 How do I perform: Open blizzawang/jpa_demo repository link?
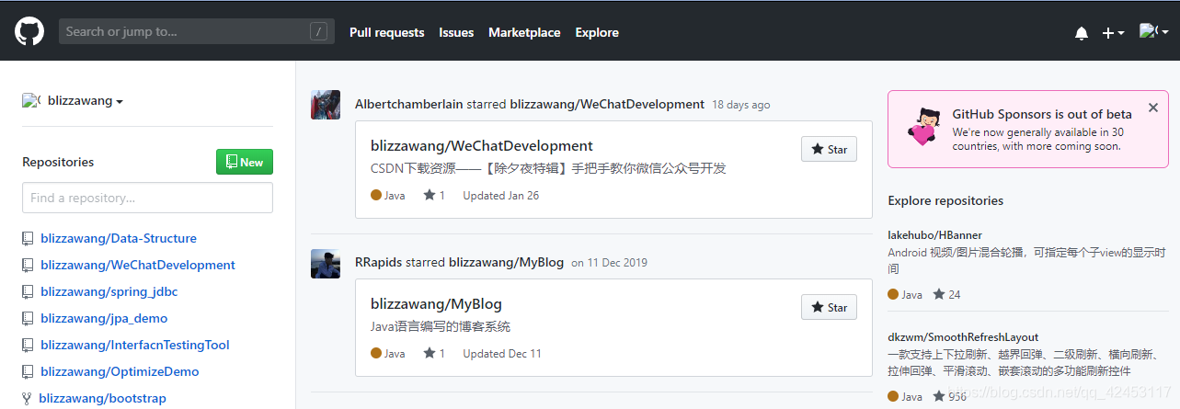[104, 318]
